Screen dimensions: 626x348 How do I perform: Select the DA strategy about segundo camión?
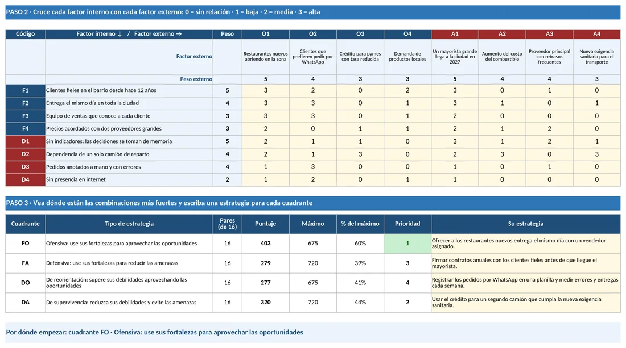pos(526,302)
